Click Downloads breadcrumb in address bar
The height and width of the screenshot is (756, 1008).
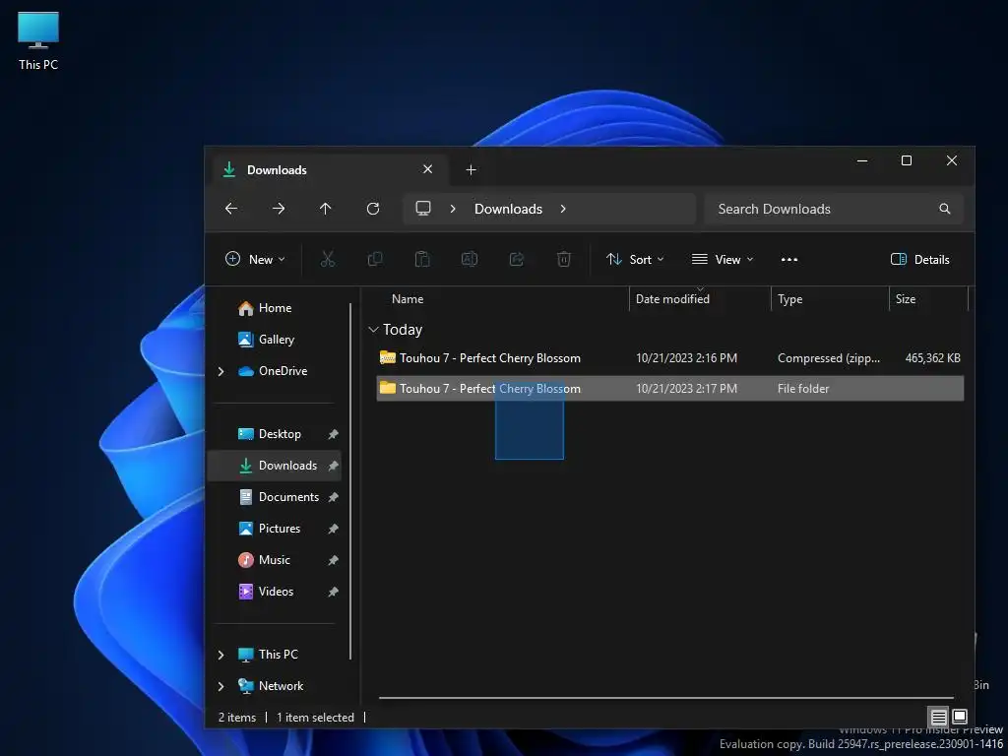coord(509,209)
